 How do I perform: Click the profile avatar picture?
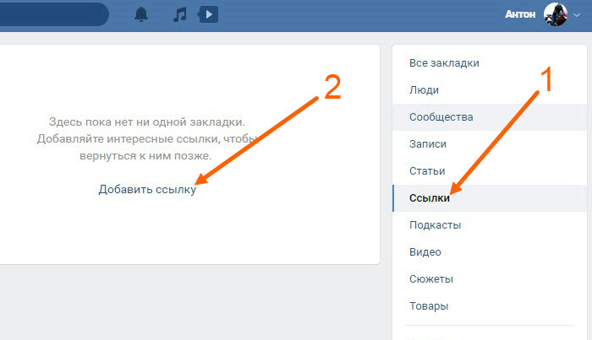pos(555,14)
